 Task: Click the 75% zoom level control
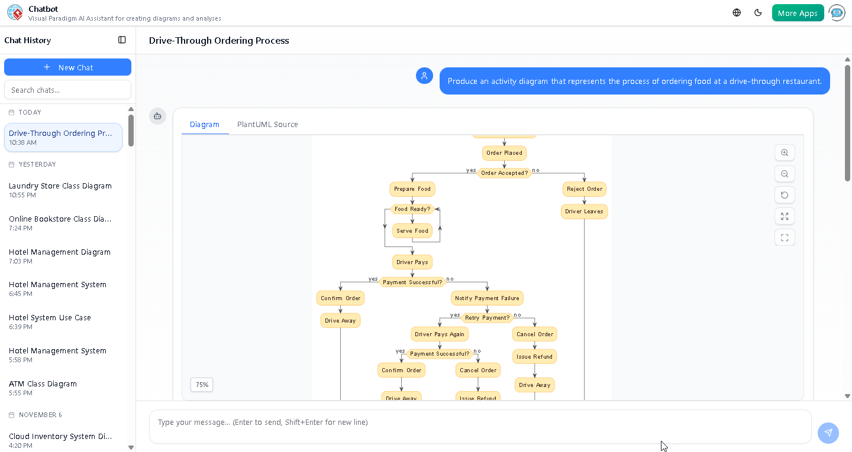pyautogui.click(x=201, y=384)
